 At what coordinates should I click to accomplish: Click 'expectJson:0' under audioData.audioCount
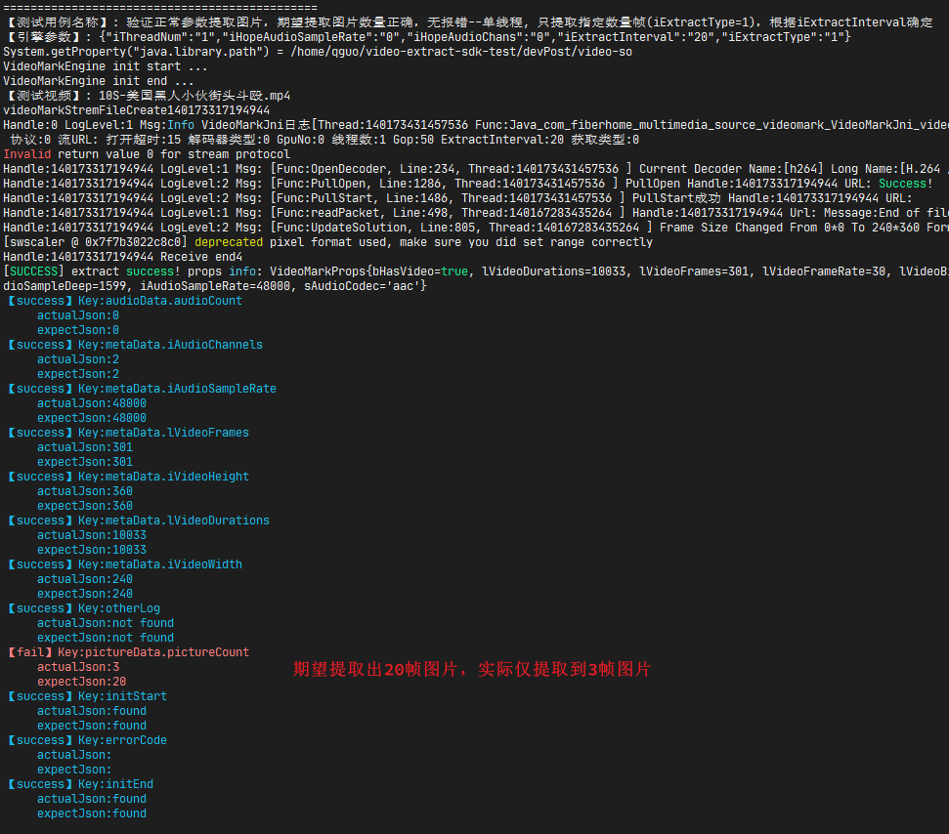78,330
